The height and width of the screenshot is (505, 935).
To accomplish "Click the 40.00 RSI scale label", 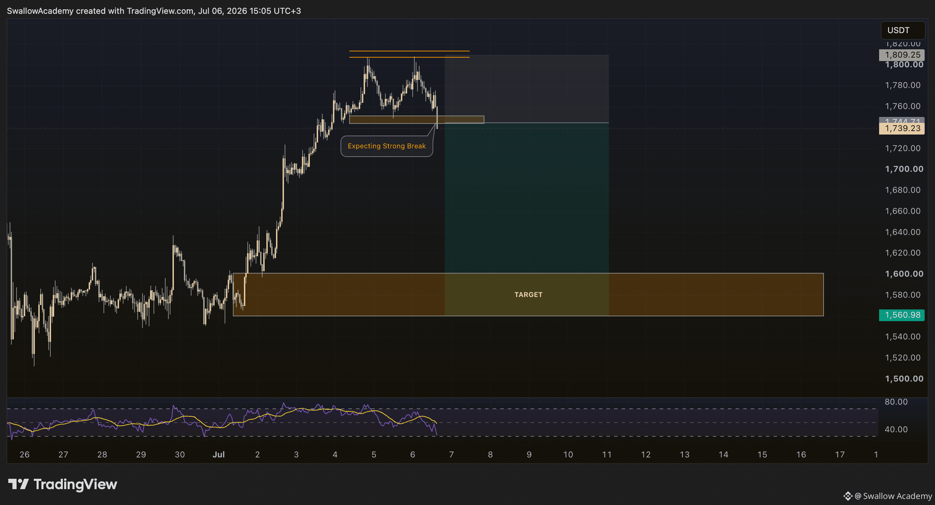I will pyautogui.click(x=896, y=429).
